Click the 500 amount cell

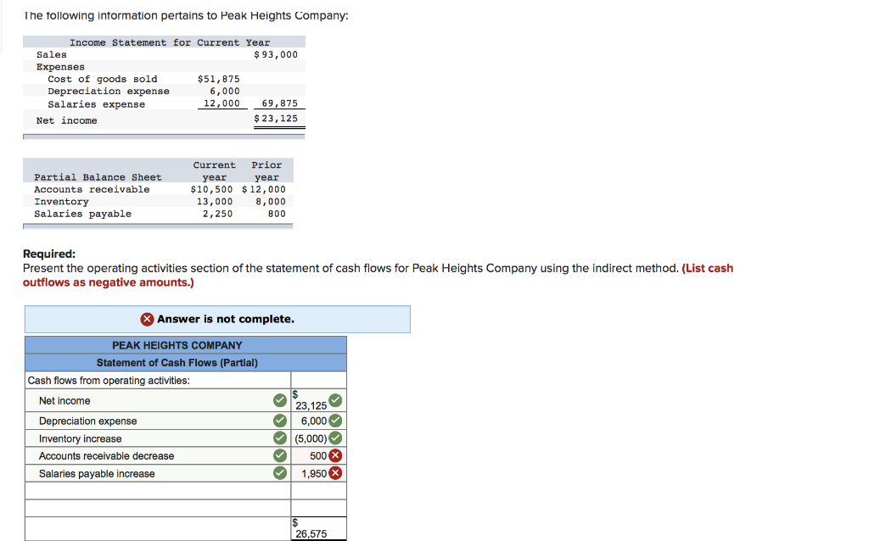coord(319,455)
